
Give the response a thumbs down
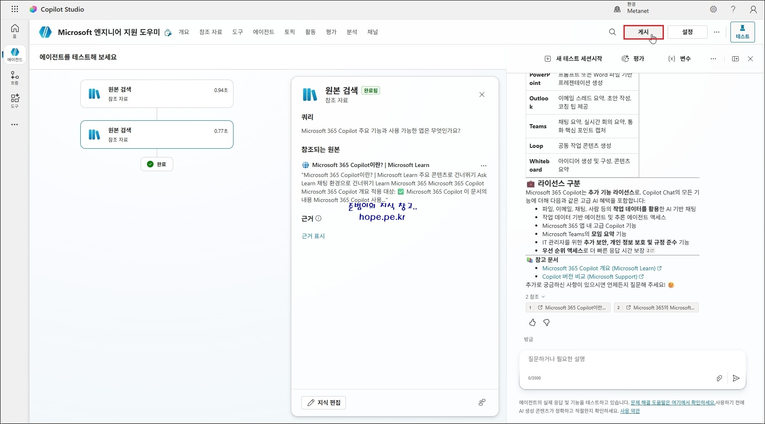(546, 322)
